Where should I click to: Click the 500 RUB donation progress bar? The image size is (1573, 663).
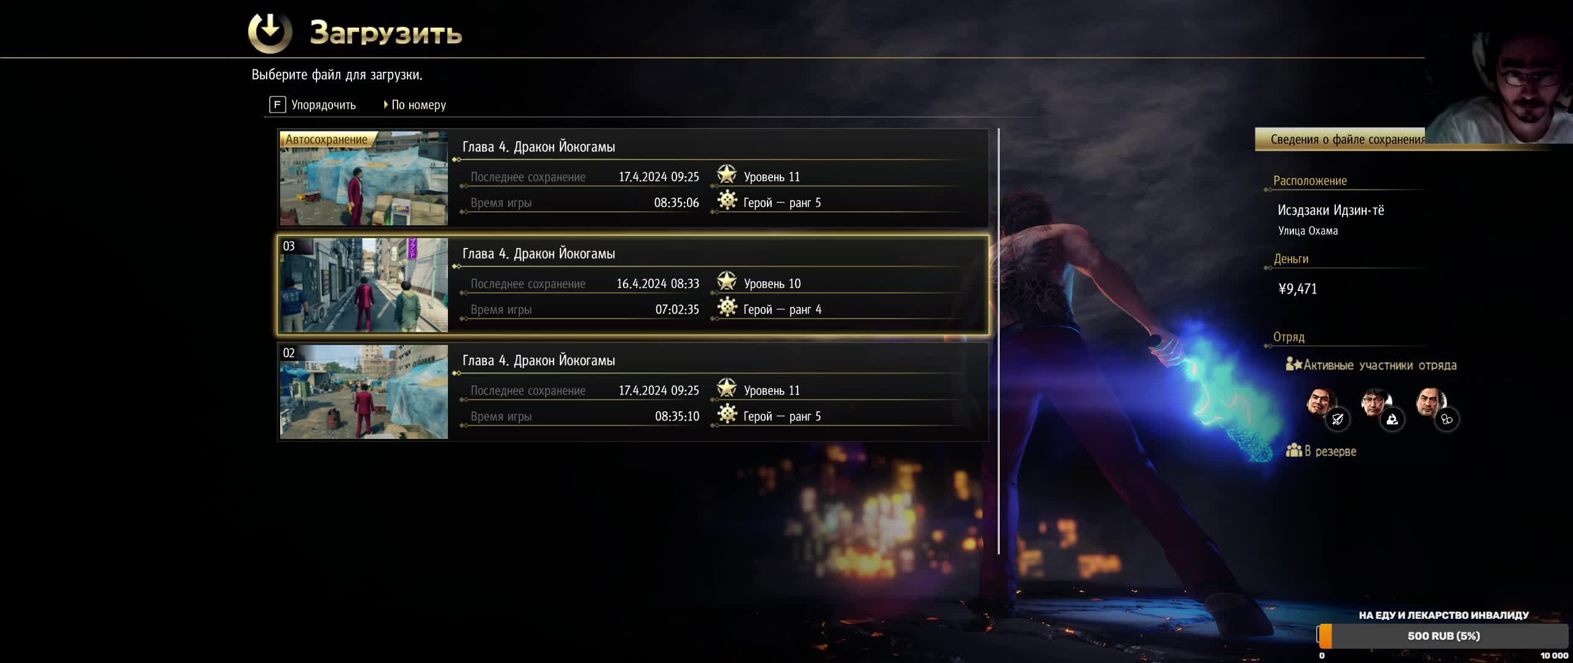(x=1443, y=636)
